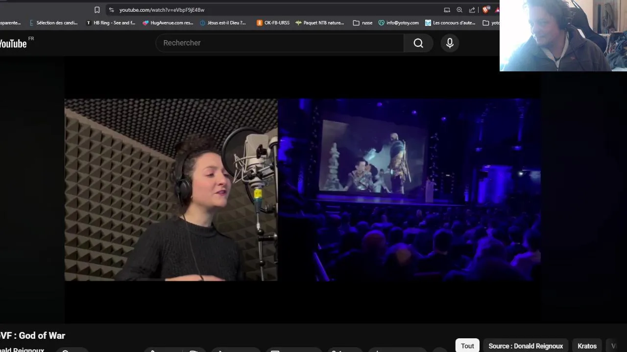Viewport: 627px width, 352px height.
Task: Click the magnifier search button
Action: (x=418, y=43)
